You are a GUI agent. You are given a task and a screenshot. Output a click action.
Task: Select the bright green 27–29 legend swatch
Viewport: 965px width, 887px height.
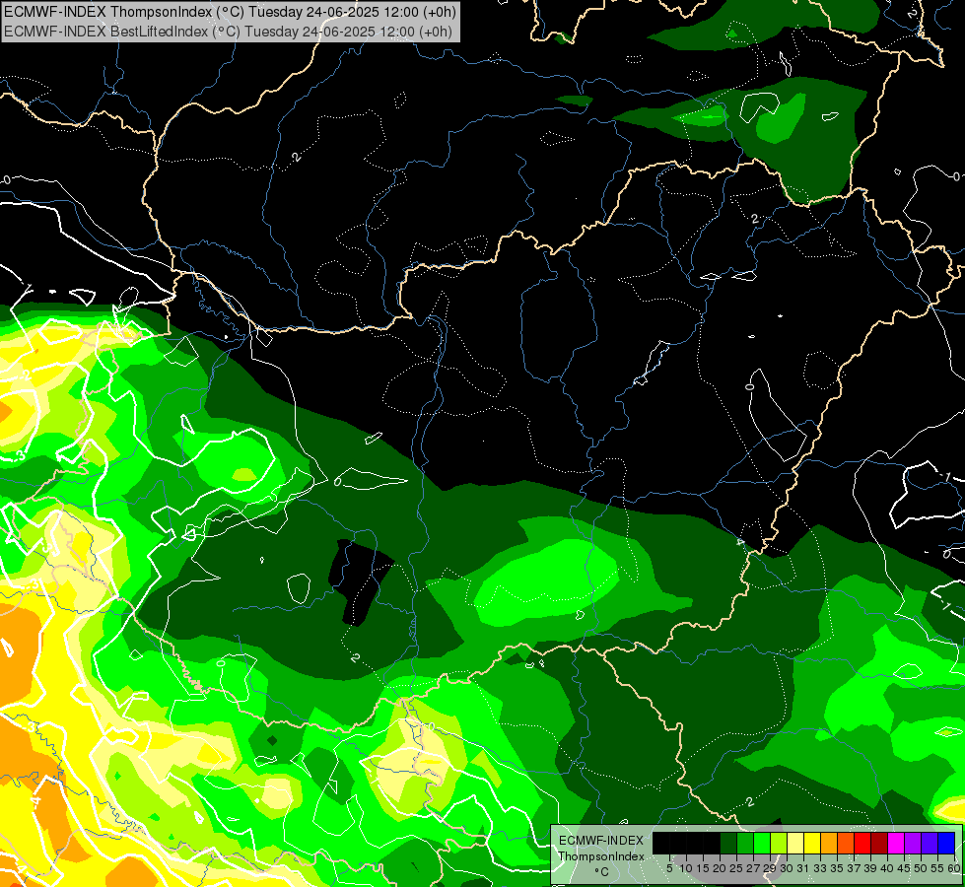tap(762, 843)
